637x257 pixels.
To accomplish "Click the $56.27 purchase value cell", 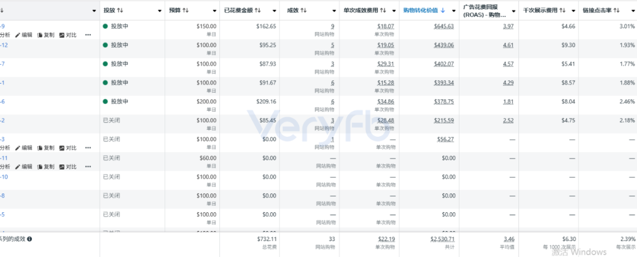I will (445, 139).
